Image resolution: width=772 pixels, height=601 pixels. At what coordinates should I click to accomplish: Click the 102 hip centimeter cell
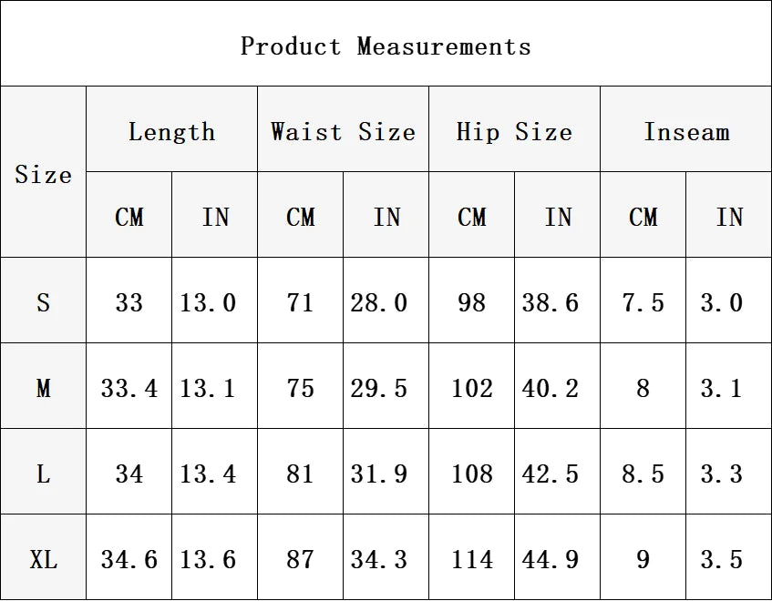tap(471, 388)
